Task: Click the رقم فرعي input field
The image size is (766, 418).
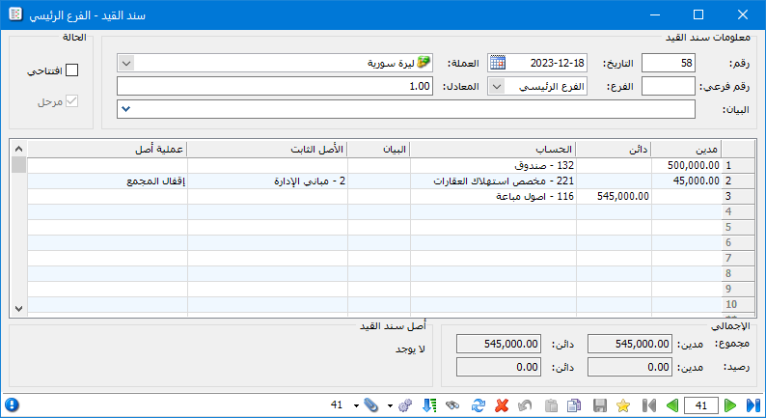Action: coord(669,86)
